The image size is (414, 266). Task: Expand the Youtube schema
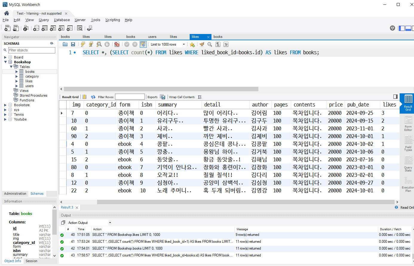coord(5,119)
